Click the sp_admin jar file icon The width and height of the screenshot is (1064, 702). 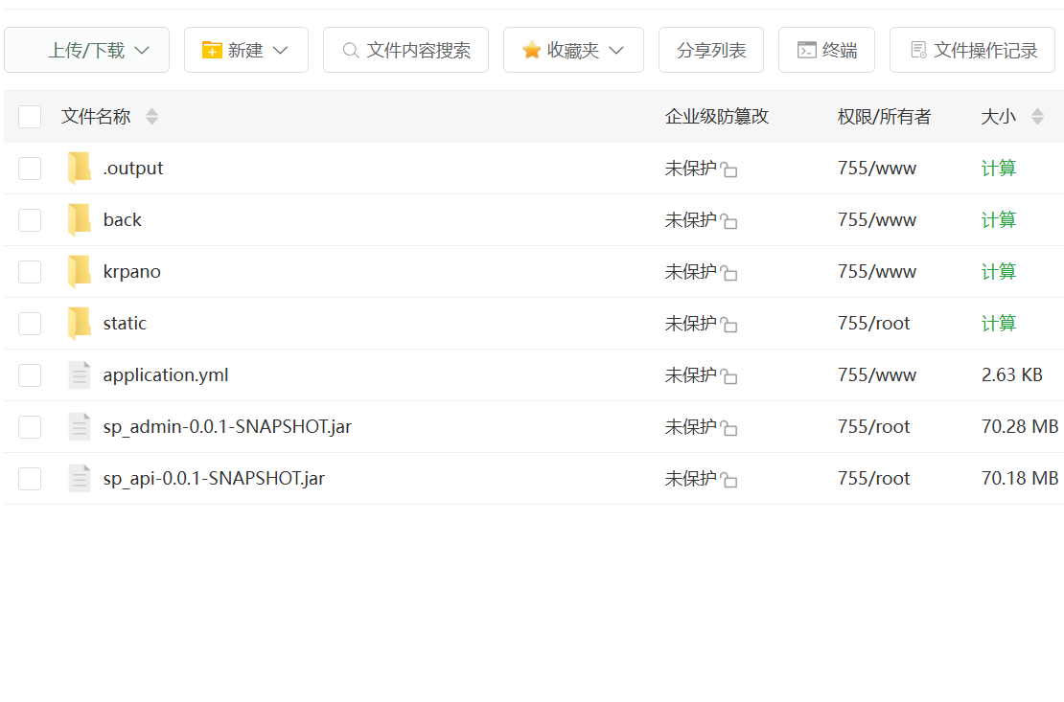(x=80, y=427)
